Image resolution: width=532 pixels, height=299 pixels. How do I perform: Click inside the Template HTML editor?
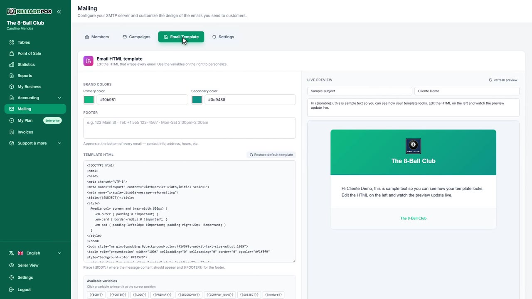pyautogui.click(x=190, y=211)
